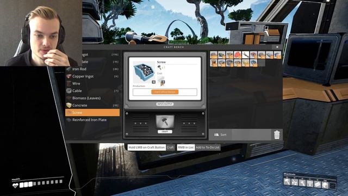This screenshot has height=196, width=348.
Task: Click the Copper Ingot recipe icon
Action: click(69, 76)
